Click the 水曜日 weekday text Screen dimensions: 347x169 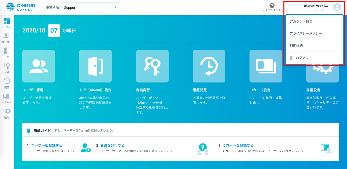69,31
